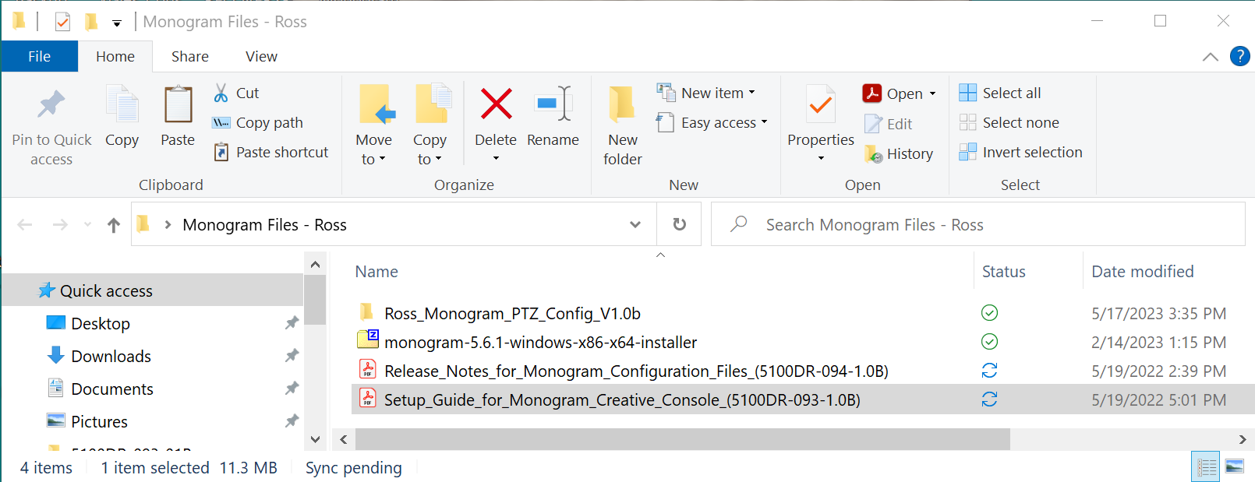Image resolution: width=1255 pixels, height=482 pixels.
Task: Expand the Move to dropdown
Action: [x=373, y=160]
